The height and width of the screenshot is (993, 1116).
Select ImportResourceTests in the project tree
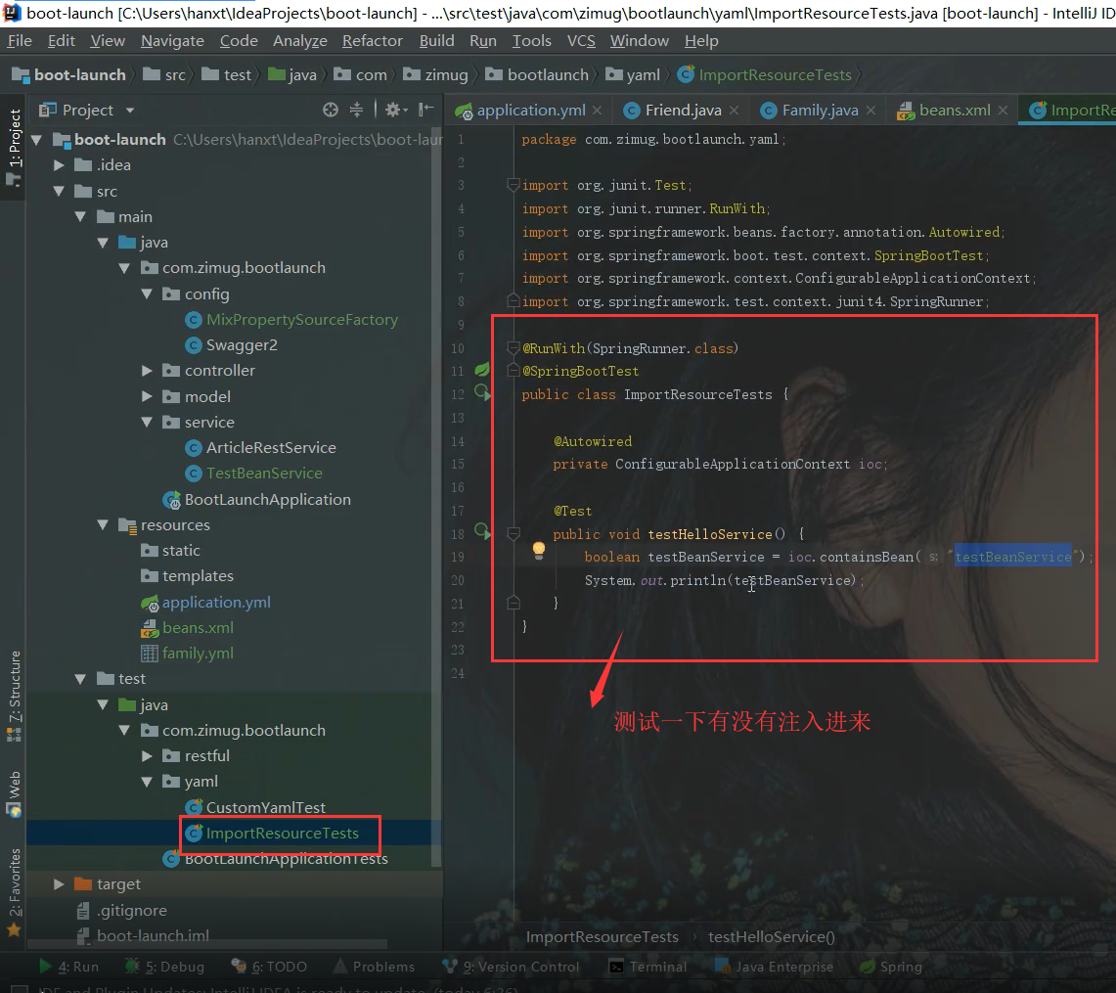282,833
